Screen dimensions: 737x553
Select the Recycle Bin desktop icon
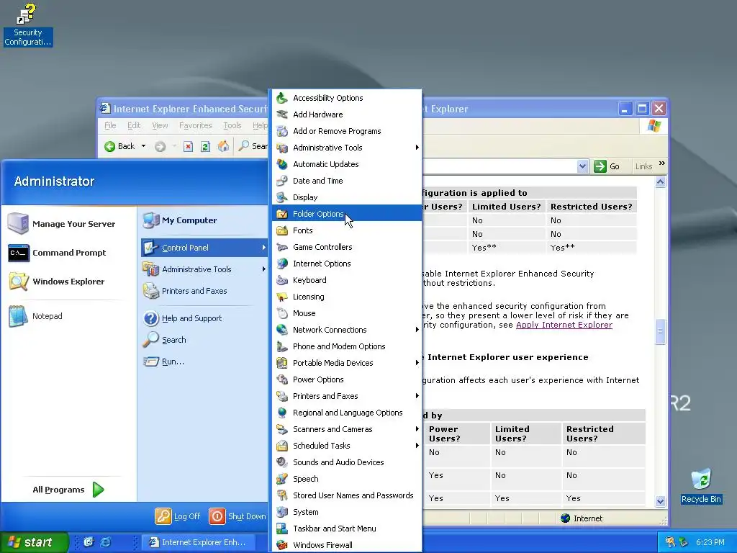point(701,486)
